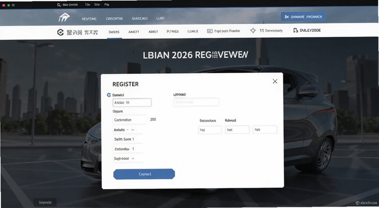Viewport: 379px width, 208px height.
Task: Click the rightmost Heb input box
Action: 265,130
